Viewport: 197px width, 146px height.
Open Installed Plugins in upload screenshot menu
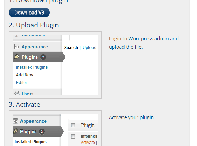(32, 67)
